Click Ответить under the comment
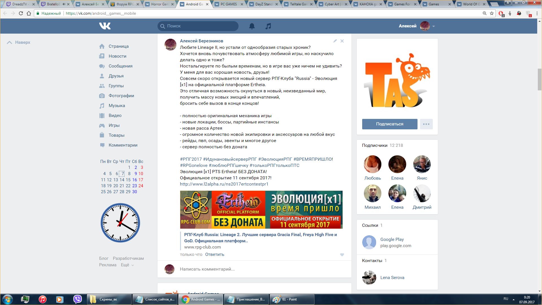 tap(215, 254)
